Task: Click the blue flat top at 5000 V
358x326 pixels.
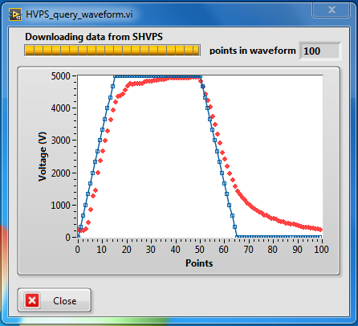Action: tap(158, 76)
